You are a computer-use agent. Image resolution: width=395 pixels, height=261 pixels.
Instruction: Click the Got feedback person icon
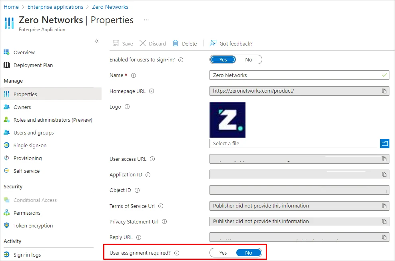[213, 43]
